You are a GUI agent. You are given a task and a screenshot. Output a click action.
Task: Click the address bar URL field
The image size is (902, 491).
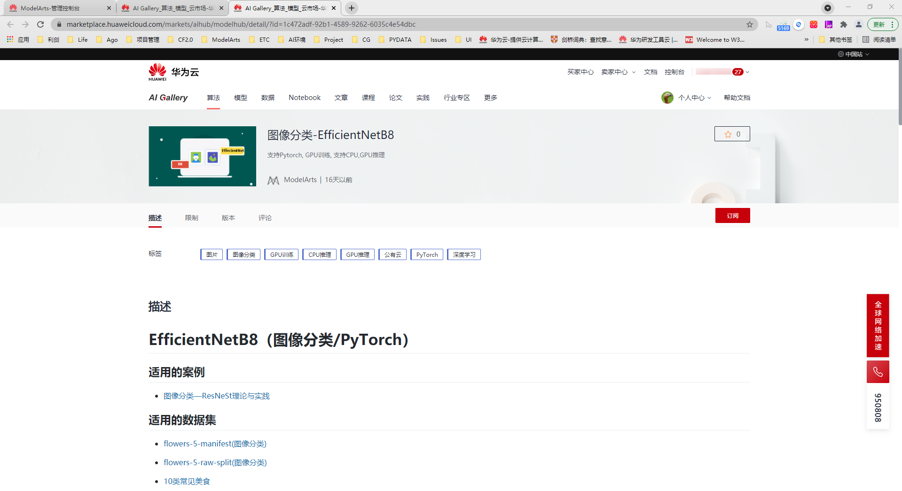(404, 24)
